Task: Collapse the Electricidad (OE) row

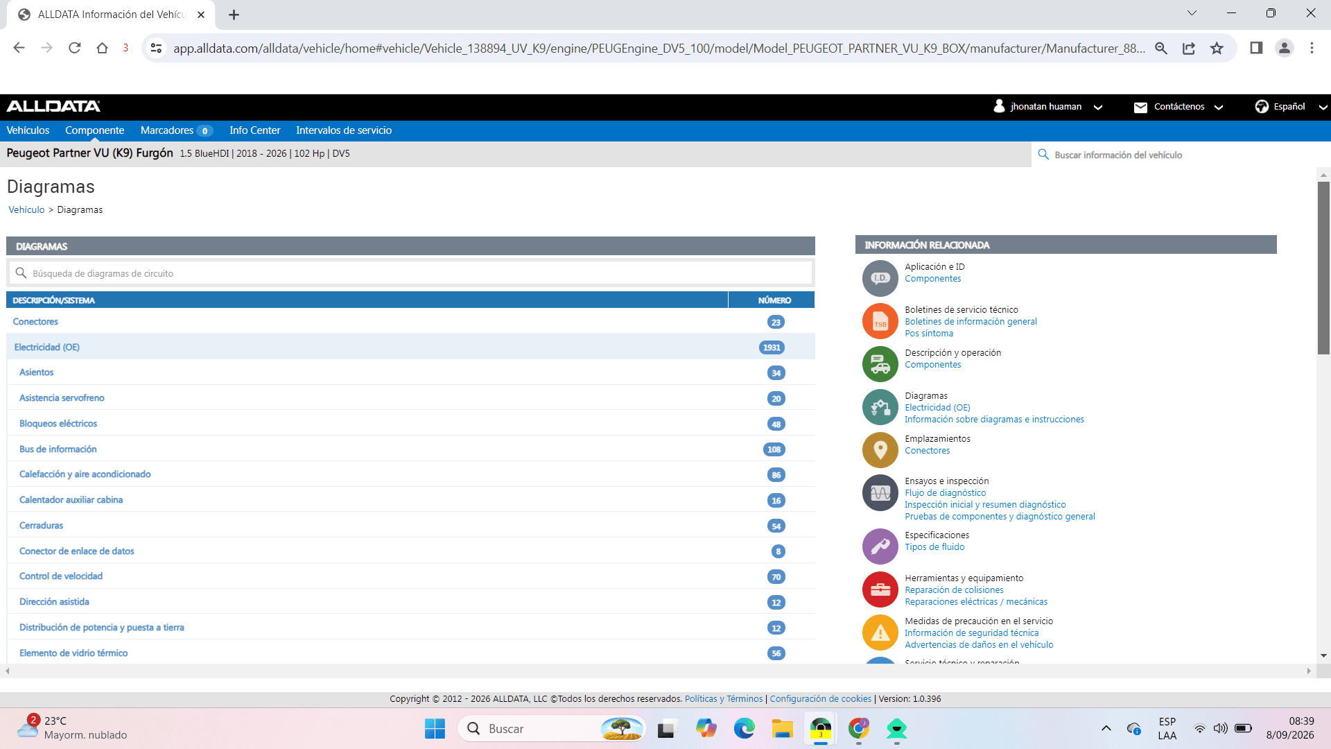Action: (x=410, y=347)
